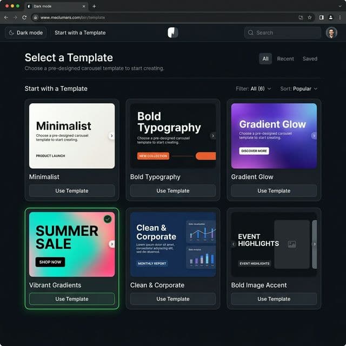Toggle the Vibrant Gradients selected checkmark
This screenshot has width=346, height=346.
click(108, 219)
